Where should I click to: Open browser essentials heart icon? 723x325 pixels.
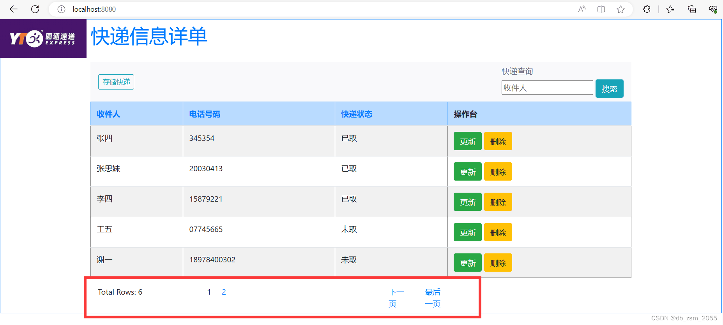point(713,9)
